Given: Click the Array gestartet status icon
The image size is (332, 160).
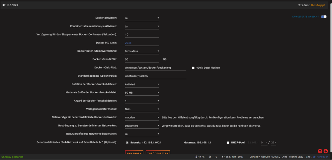Looking at the screenshot, I should [x=3, y=157].
